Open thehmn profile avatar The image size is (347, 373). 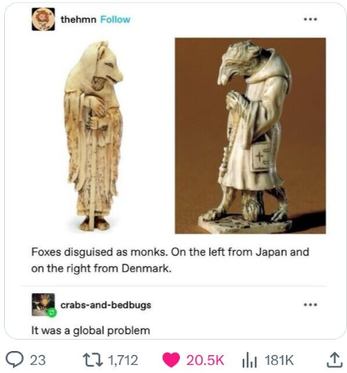point(43,19)
